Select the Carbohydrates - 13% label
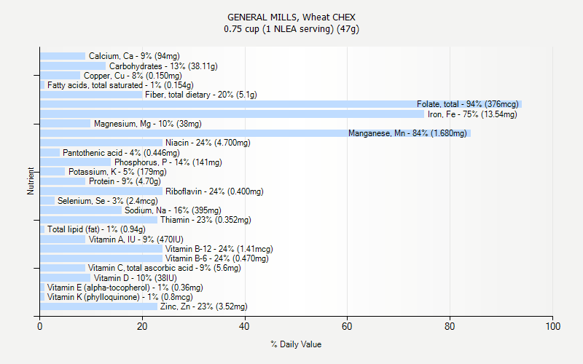Viewport: 583px width, 364px height. [x=163, y=66]
